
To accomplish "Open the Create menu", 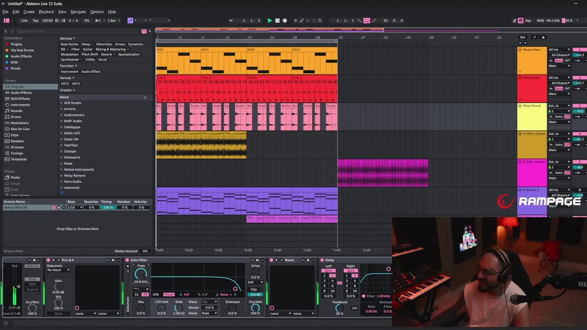I will [x=29, y=11].
